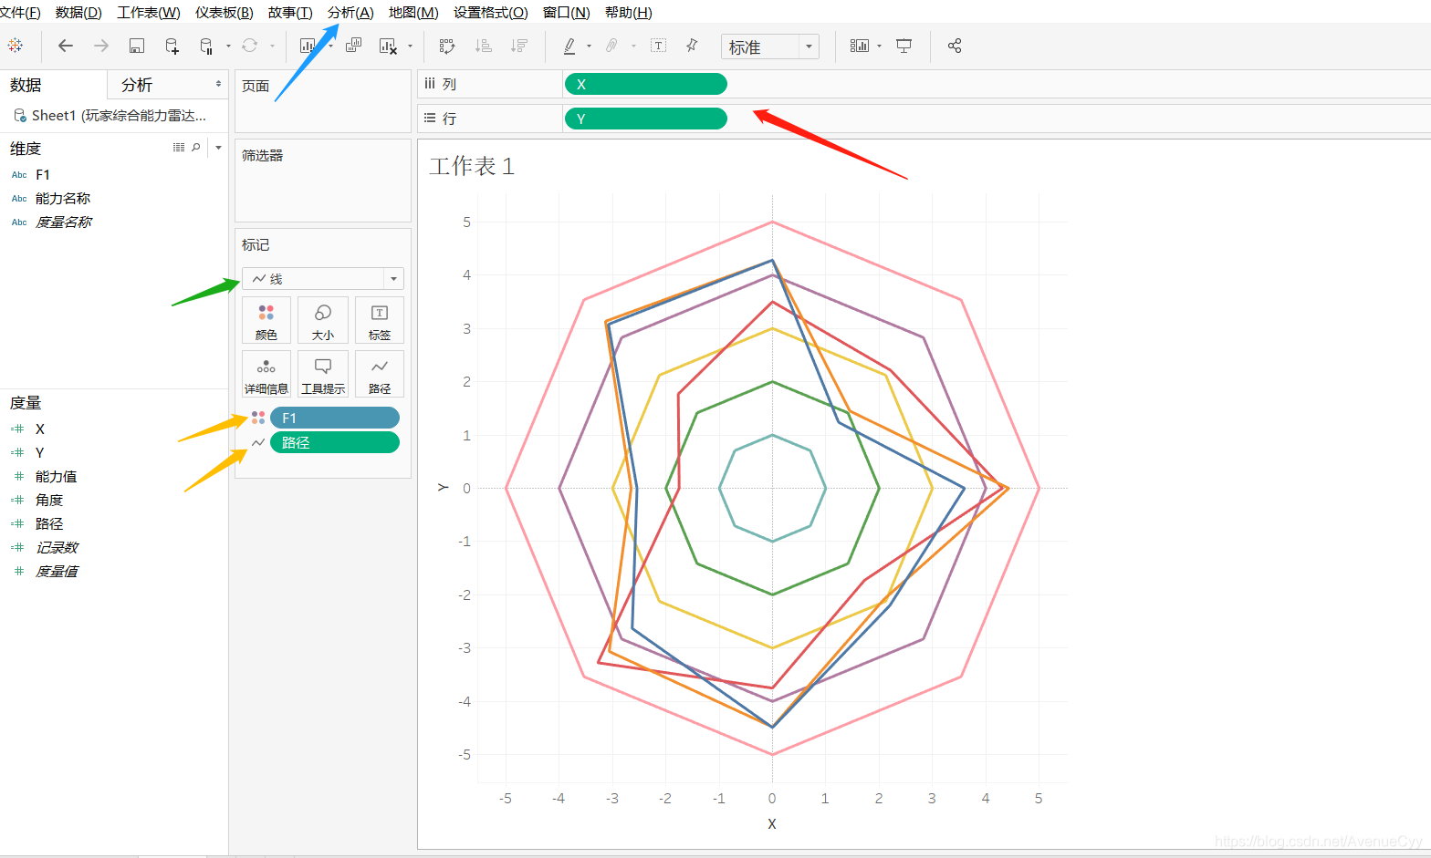Click the undo back arrow
The height and width of the screenshot is (858, 1431).
coord(66,46)
